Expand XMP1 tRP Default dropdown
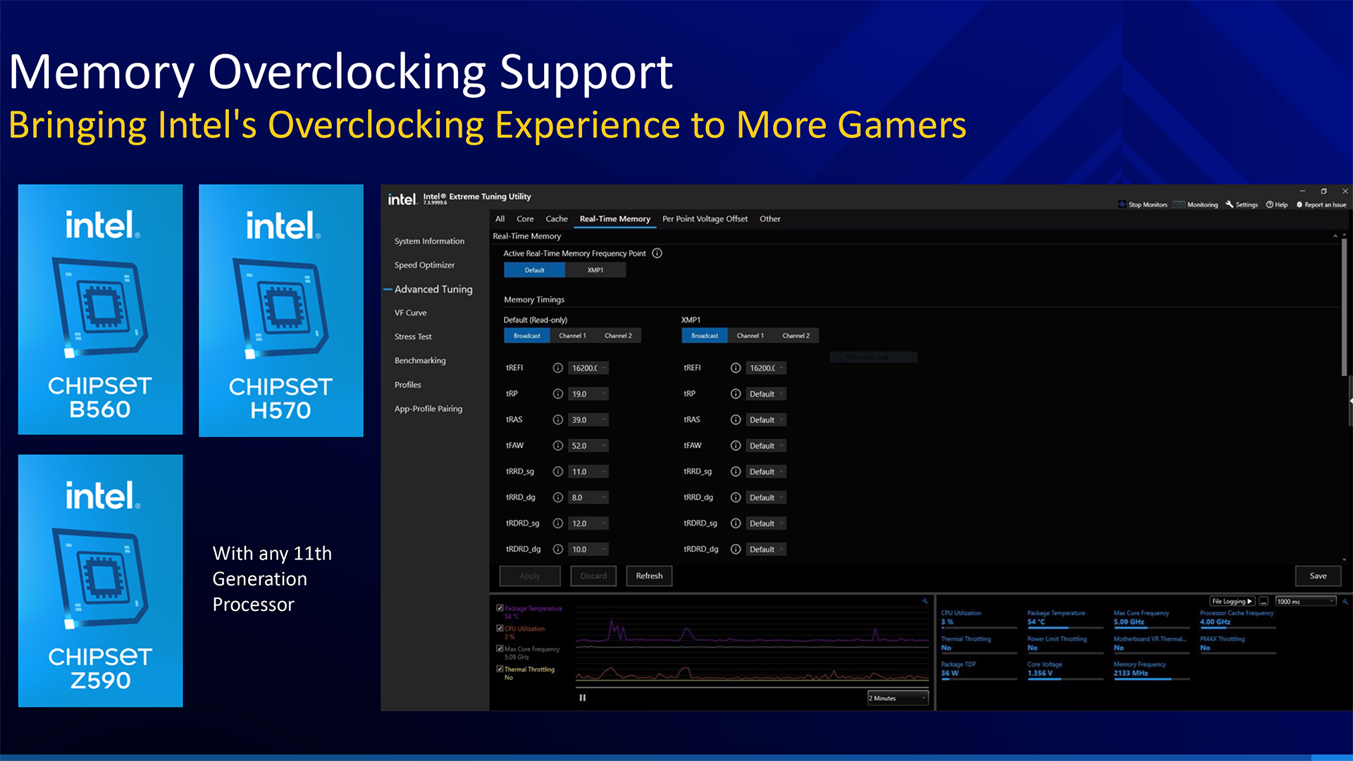 pos(766,394)
